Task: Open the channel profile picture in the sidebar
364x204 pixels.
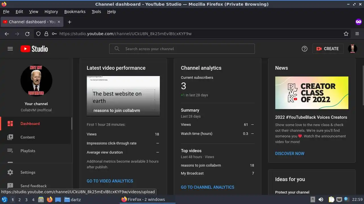Action: 36,80
